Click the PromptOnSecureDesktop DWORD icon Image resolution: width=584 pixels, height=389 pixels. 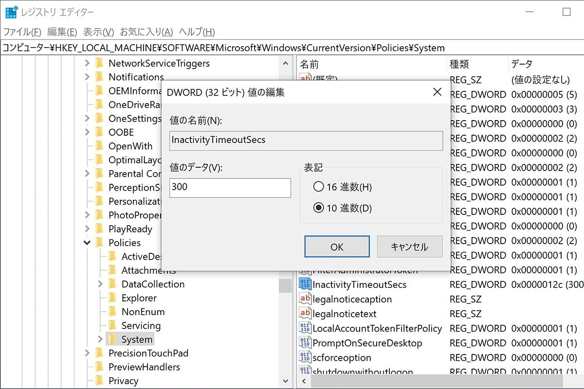(x=305, y=343)
